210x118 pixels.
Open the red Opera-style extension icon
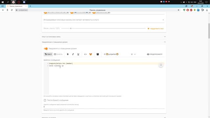coord(188,10)
